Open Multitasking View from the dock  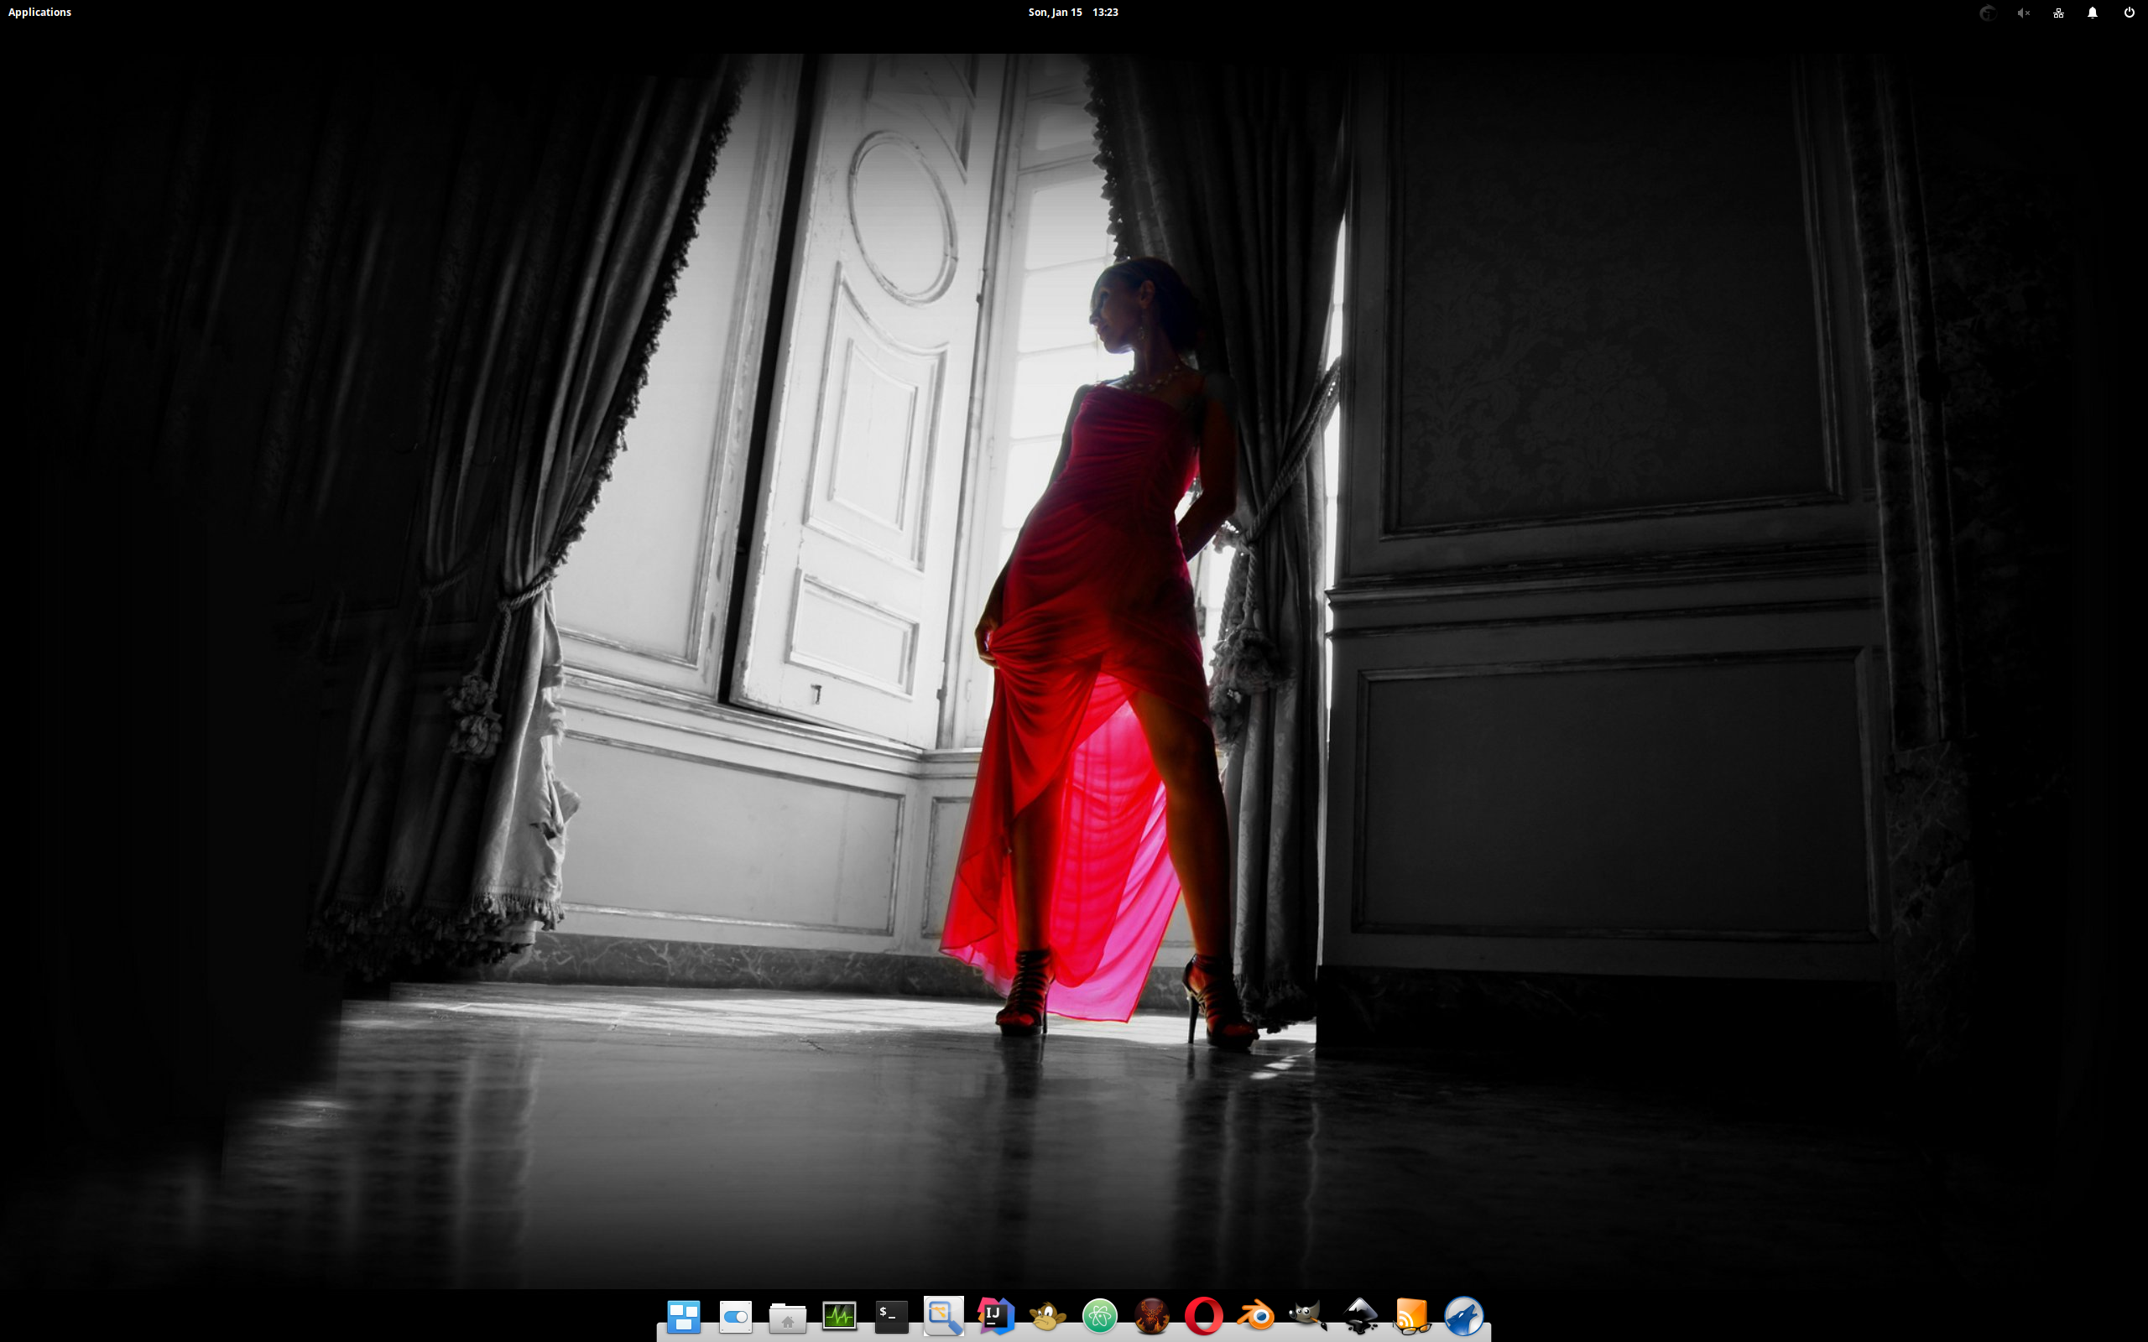[x=684, y=1315]
